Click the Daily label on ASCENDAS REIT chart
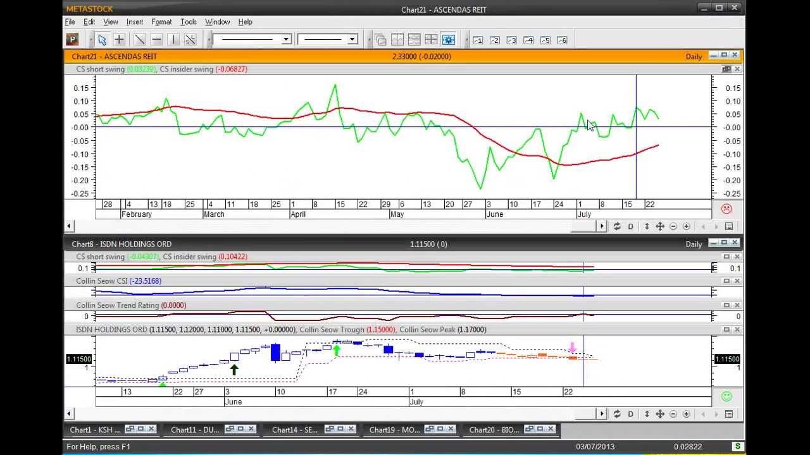The width and height of the screenshot is (810, 455). coord(694,56)
